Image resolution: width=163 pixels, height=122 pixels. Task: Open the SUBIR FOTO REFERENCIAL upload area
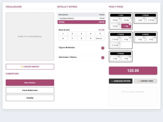tap(30, 37)
